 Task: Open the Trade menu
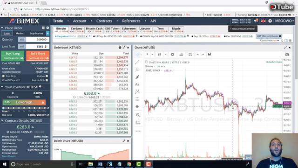[58, 21]
